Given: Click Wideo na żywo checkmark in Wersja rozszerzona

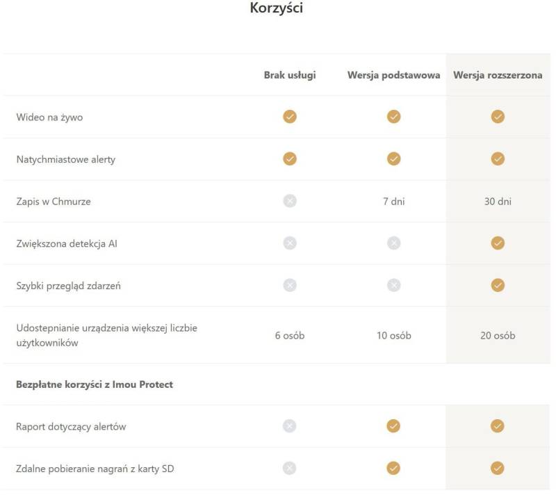Looking at the screenshot, I should click(x=498, y=117).
